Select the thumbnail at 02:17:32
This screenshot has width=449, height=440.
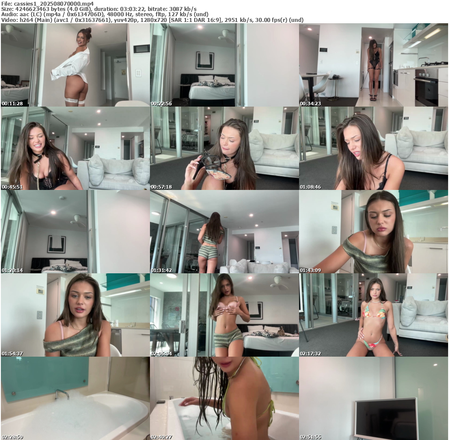pos(373,315)
